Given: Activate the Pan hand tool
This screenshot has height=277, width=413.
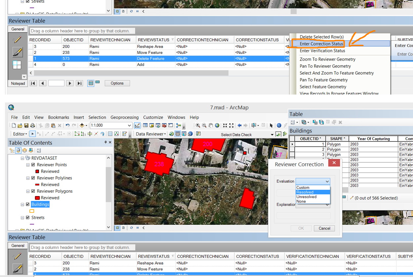Looking at the screenshot, I should [x=211, y=125].
